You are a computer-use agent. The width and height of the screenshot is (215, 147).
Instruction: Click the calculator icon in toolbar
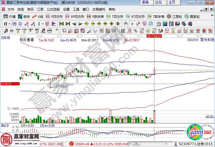click(165, 24)
